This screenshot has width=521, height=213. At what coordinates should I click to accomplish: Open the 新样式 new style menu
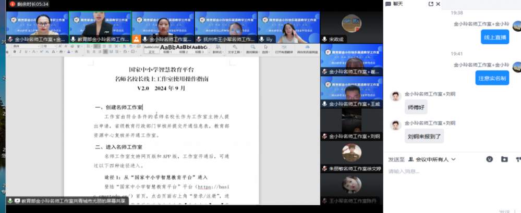coord(218,49)
